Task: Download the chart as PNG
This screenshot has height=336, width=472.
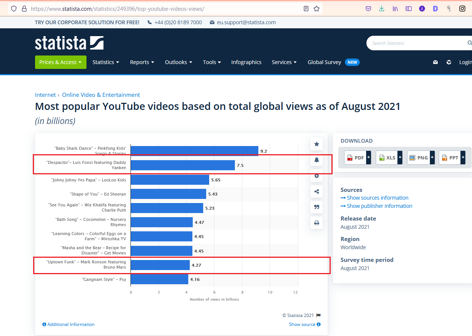Action: click(421, 158)
